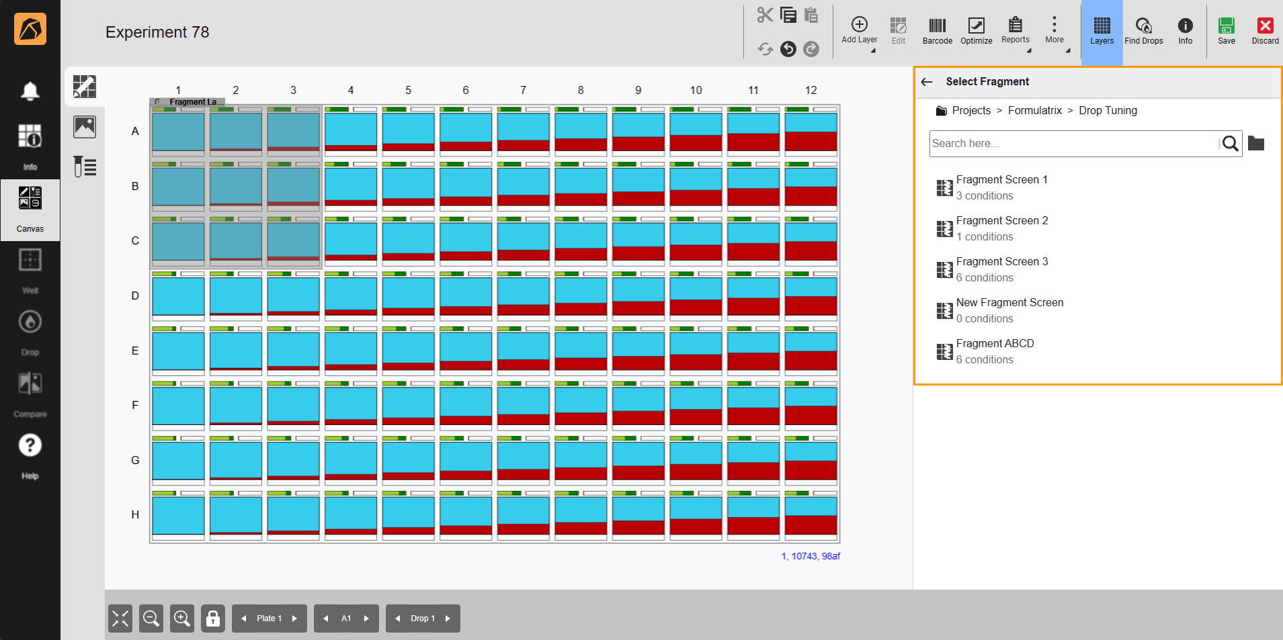The height and width of the screenshot is (640, 1283).
Task: Click the Copy icon in the toolbar
Action: [788, 15]
